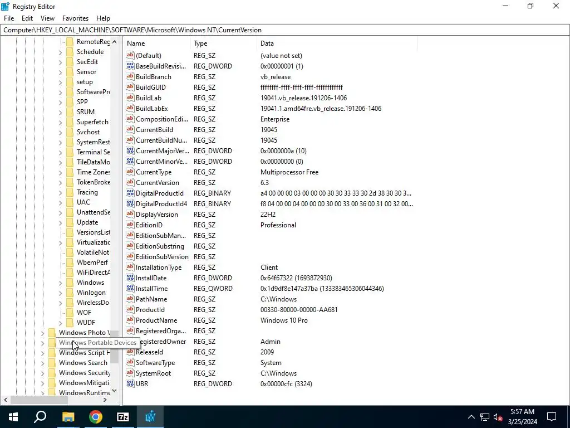The width and height of the screenshot is (570, 428).
Task: Expand the SPP key
Action: tap(60, 103)
